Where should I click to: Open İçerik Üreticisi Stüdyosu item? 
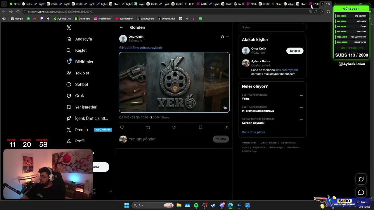(87, 118)
